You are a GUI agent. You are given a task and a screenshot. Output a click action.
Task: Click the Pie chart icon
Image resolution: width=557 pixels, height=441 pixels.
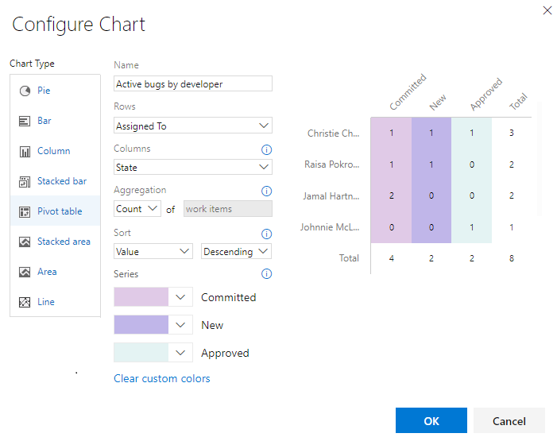coord(25,91)
